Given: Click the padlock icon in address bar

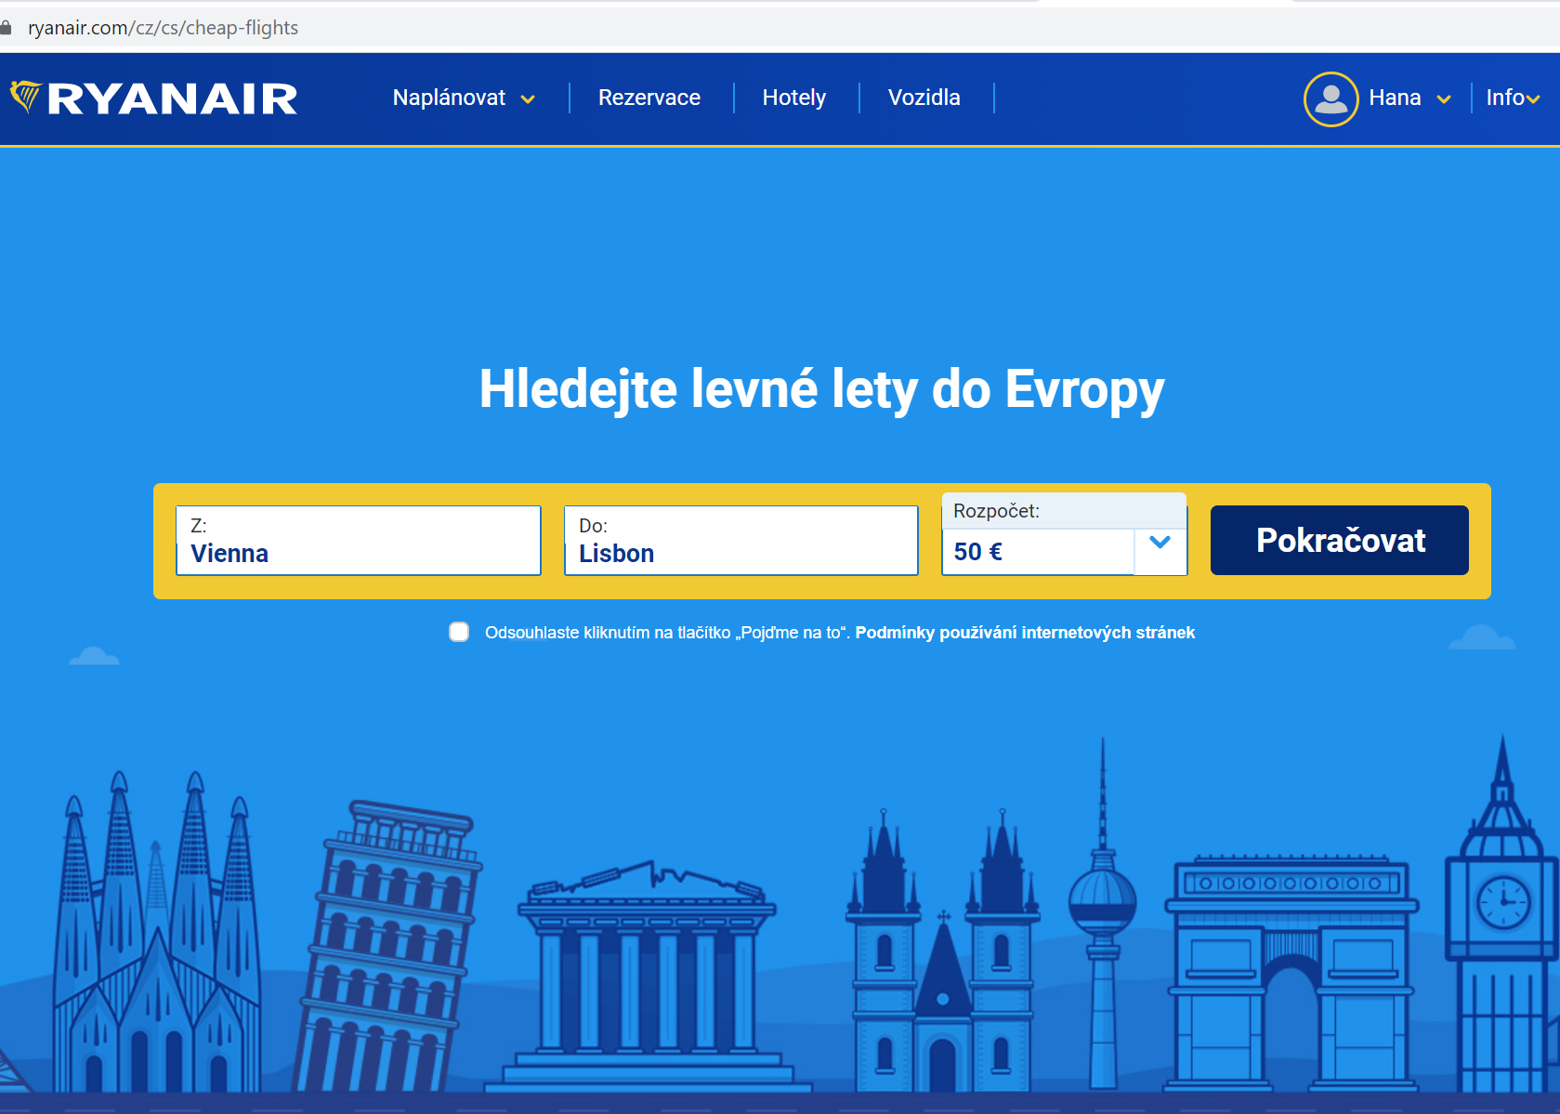Looking at the screenshot, I should [x=7, y=28].
